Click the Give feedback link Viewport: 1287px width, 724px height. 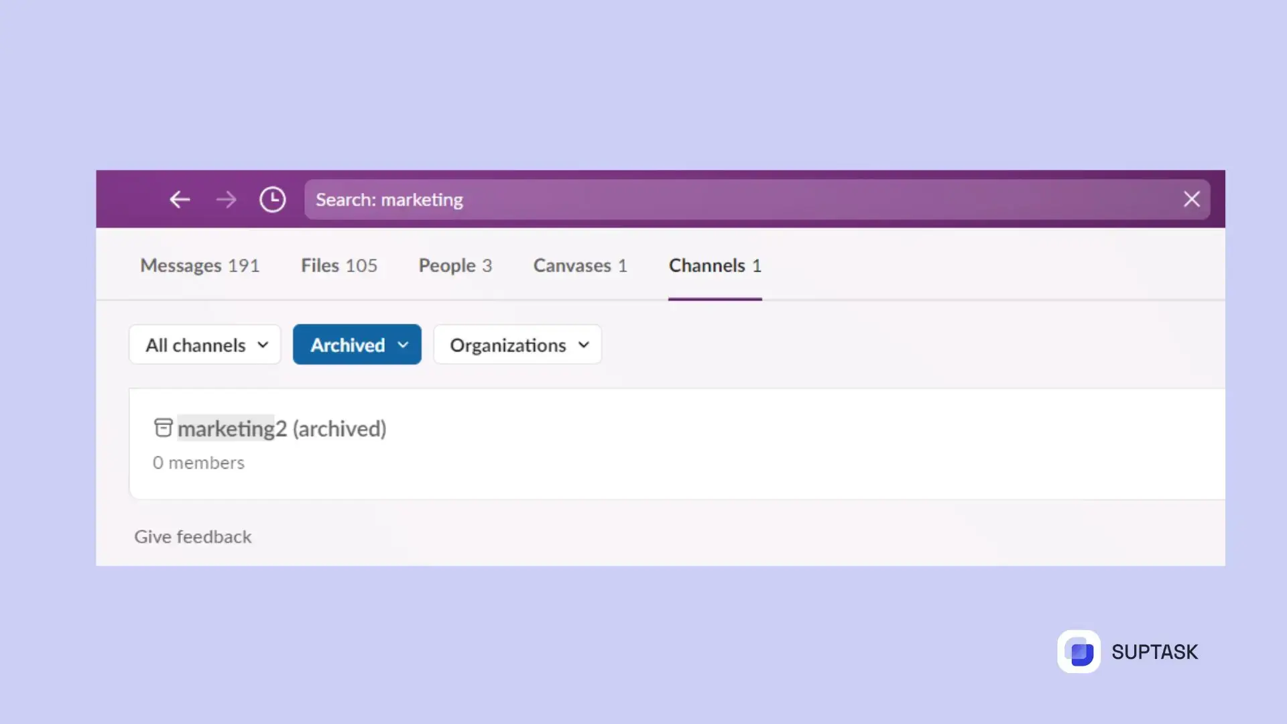(193, 536)
